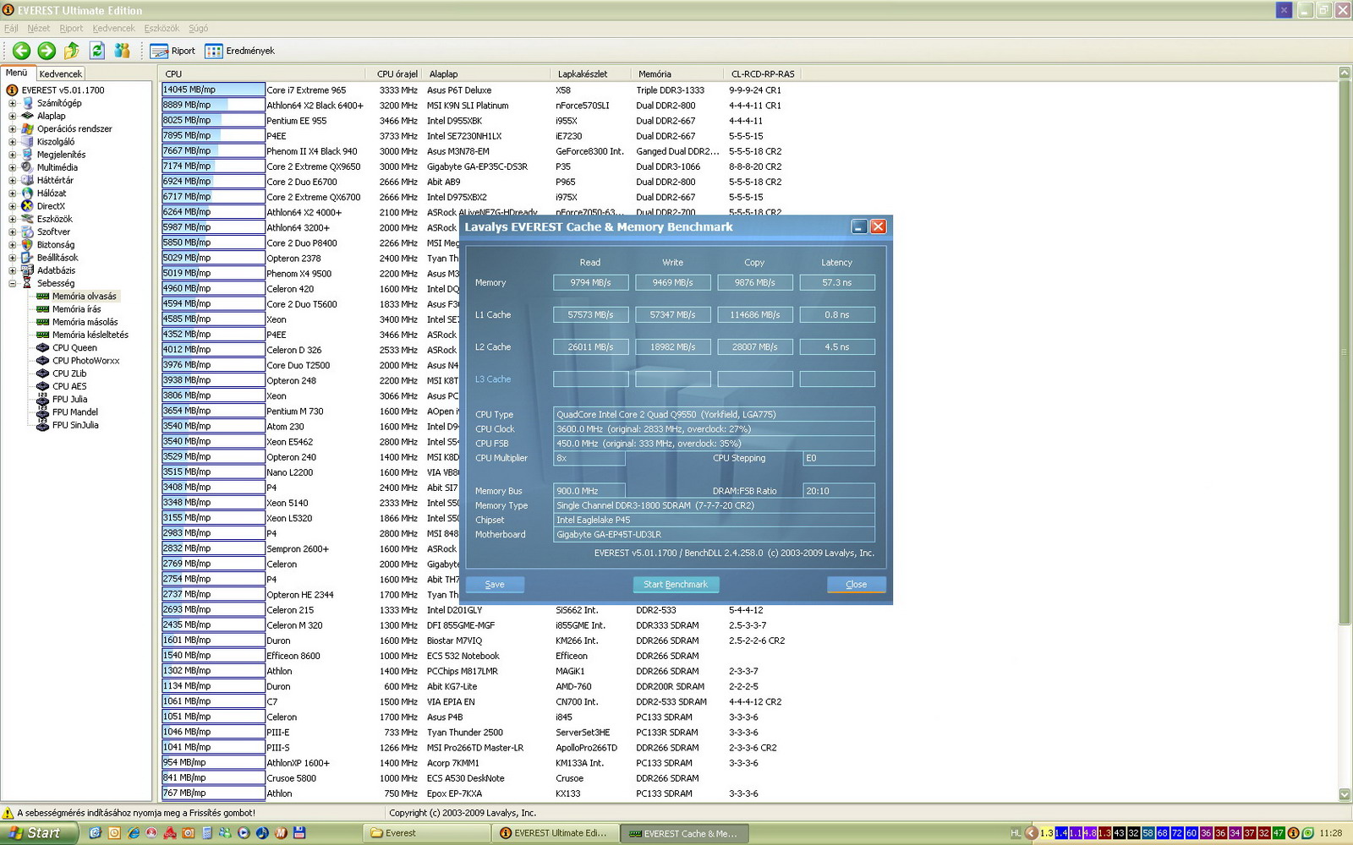
Task: Open the Nézet menu
Action: pyautogui.click(x=39, y=28)
